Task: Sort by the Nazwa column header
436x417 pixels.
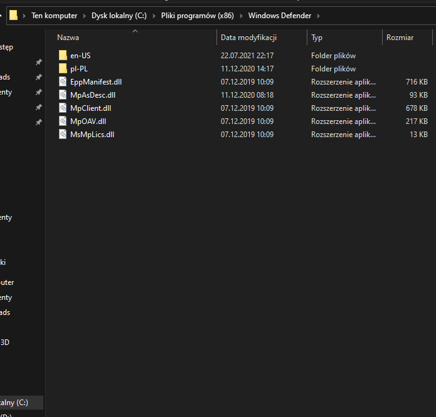Action: (68, 38)
